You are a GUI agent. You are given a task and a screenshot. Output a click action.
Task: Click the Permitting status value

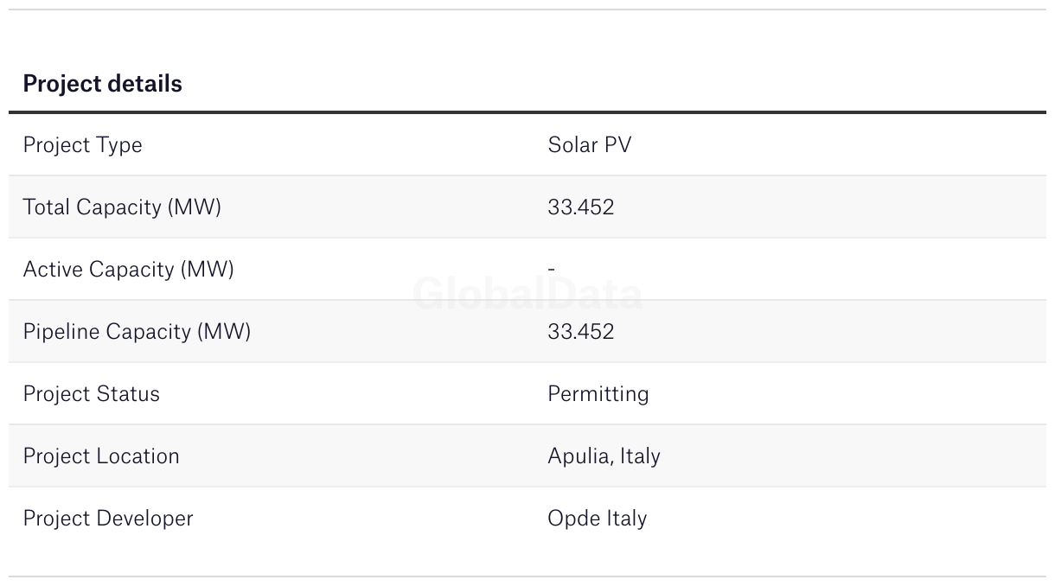(x=598, y=394)
